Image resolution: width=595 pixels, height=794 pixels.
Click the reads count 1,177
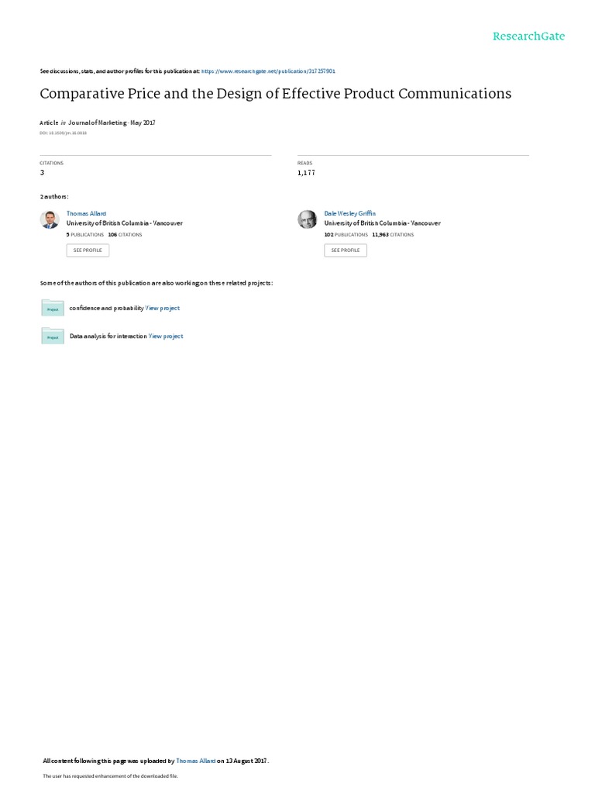click(306, 173)
